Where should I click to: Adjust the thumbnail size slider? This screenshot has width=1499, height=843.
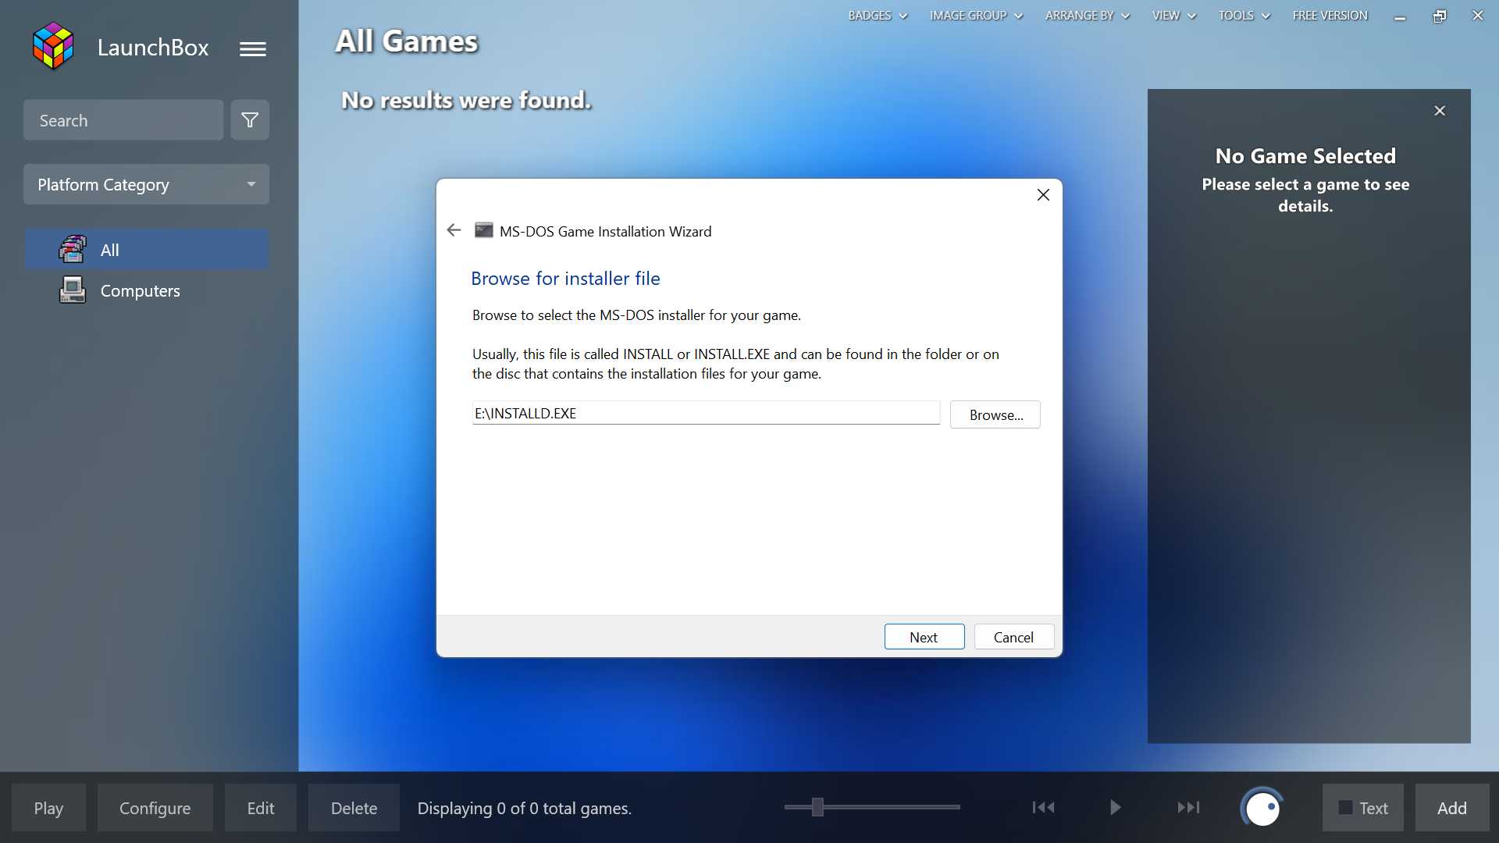pyautogui.click(x=817, y=808)
